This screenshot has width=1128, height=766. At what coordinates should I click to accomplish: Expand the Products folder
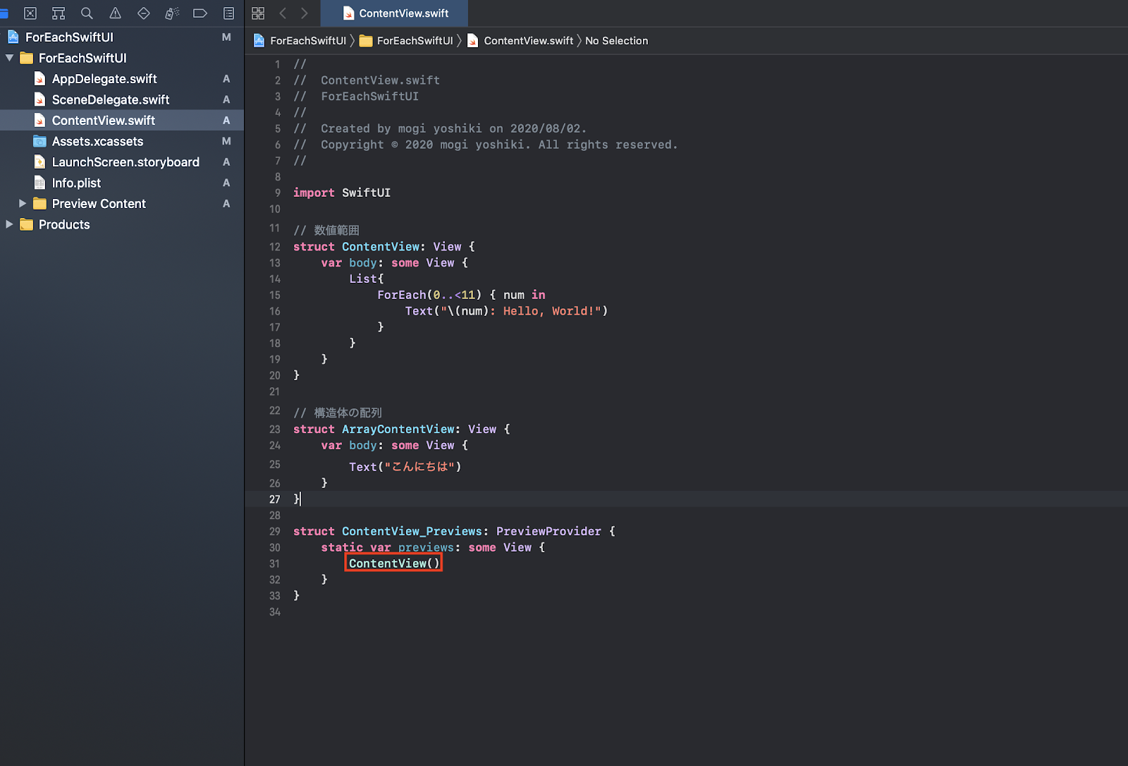tap(9, 224)
